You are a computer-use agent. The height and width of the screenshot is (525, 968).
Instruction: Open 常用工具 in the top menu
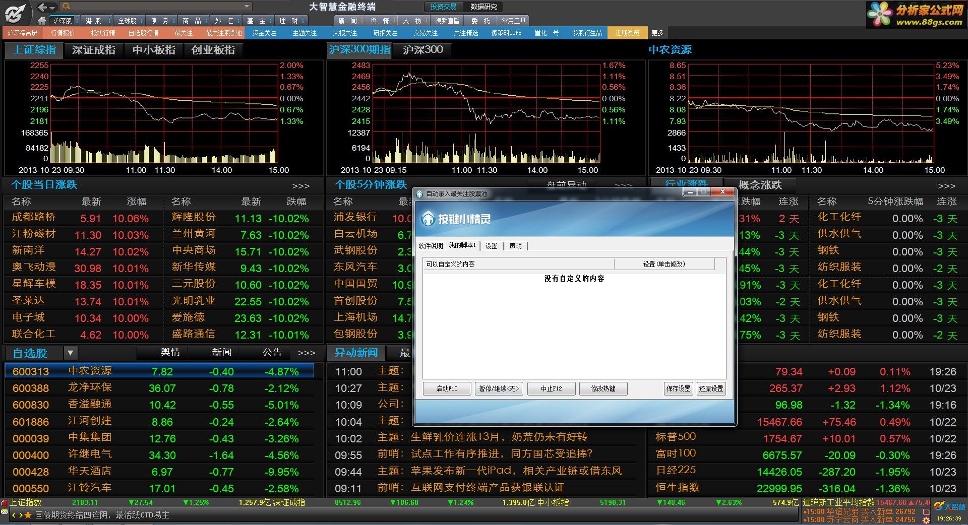pyautogui.click(x=514, y=21)
